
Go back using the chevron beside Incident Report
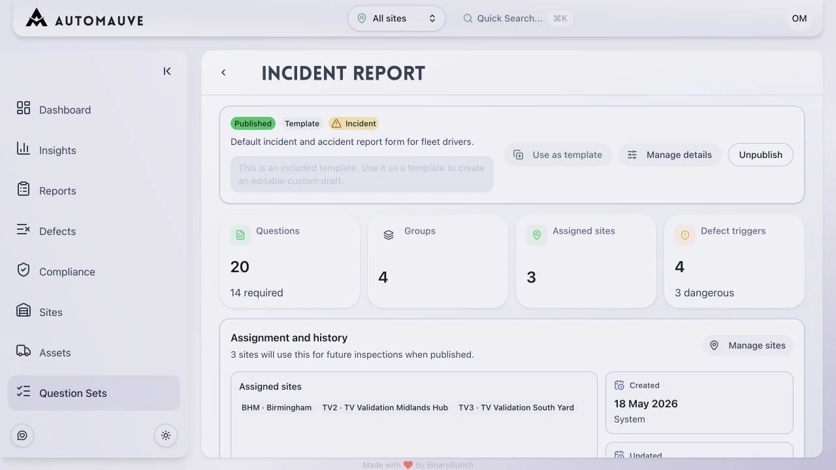(223, 72)
